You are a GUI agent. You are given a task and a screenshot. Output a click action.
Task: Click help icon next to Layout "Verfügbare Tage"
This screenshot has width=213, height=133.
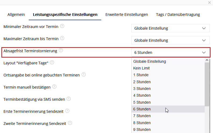(52, 62)
